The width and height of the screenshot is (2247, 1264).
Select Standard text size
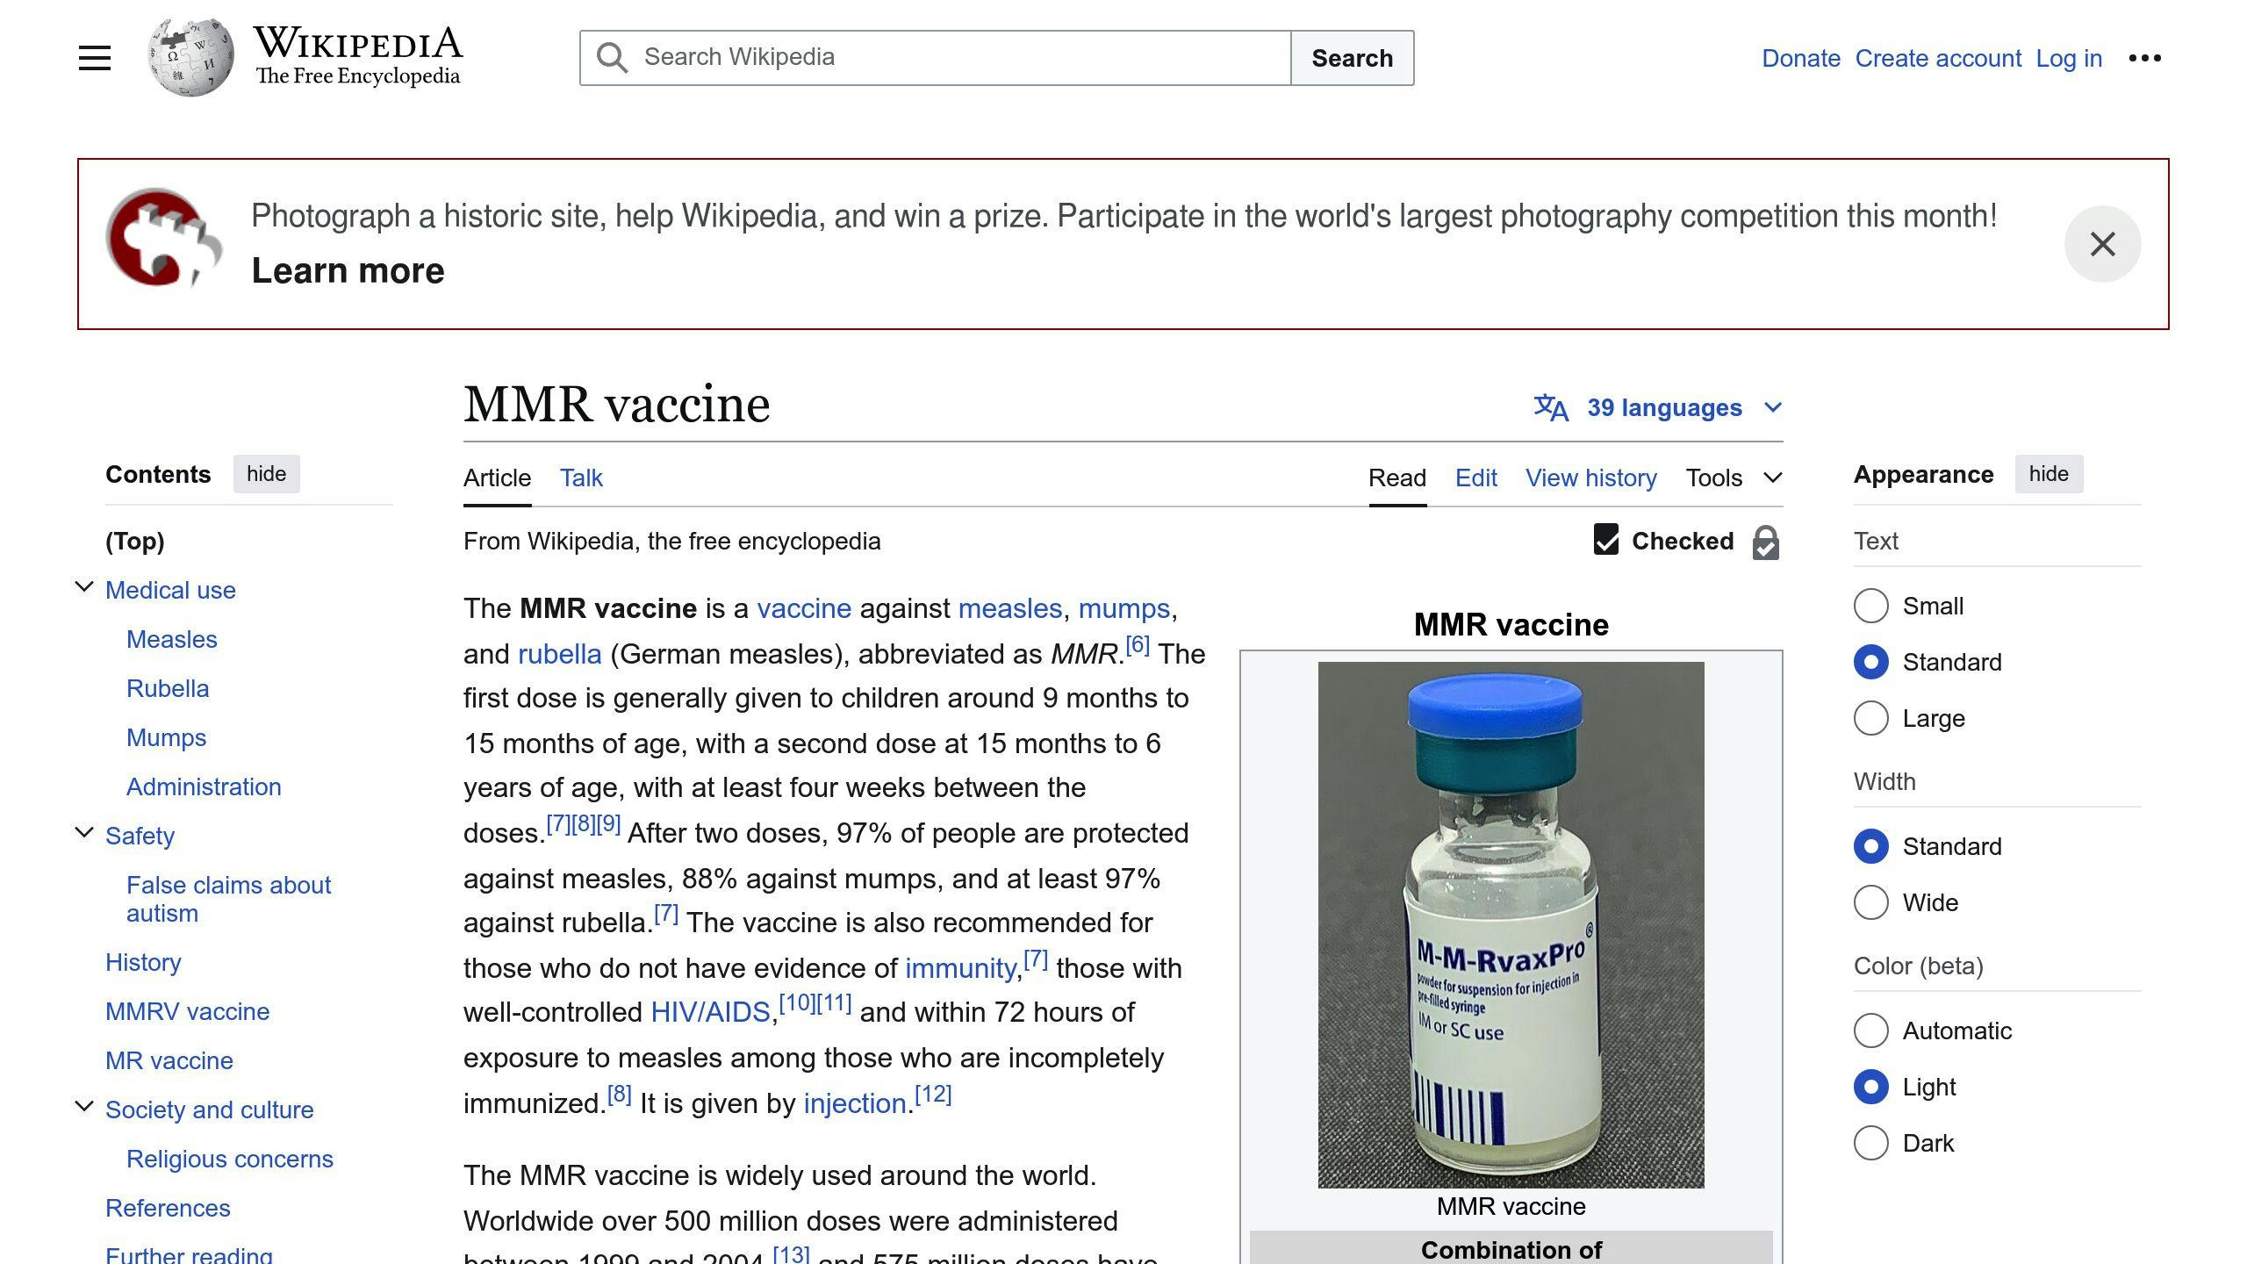tap(1870, 662)
